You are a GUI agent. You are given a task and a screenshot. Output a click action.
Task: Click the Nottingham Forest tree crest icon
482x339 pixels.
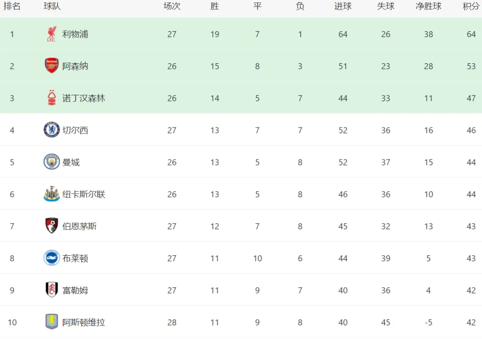point(52,98)
